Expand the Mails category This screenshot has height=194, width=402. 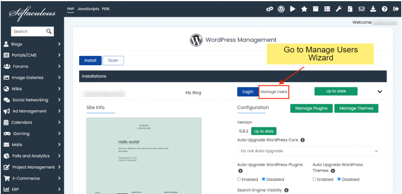[59, 145]
